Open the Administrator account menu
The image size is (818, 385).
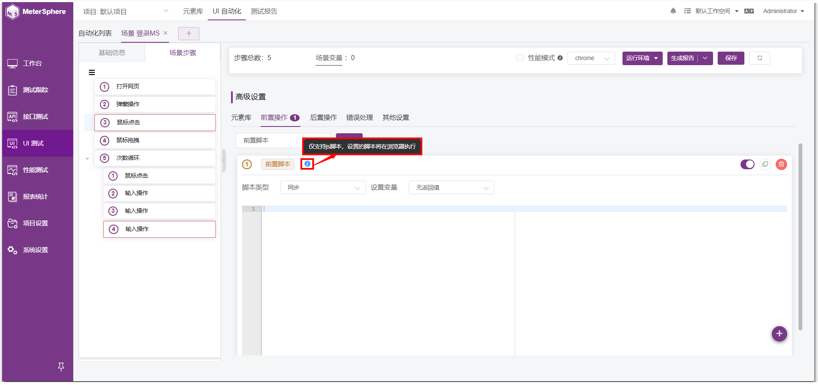pos(783,11)
